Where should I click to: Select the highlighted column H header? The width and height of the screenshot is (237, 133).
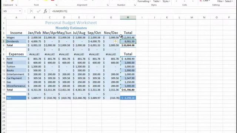pos(128,17)
